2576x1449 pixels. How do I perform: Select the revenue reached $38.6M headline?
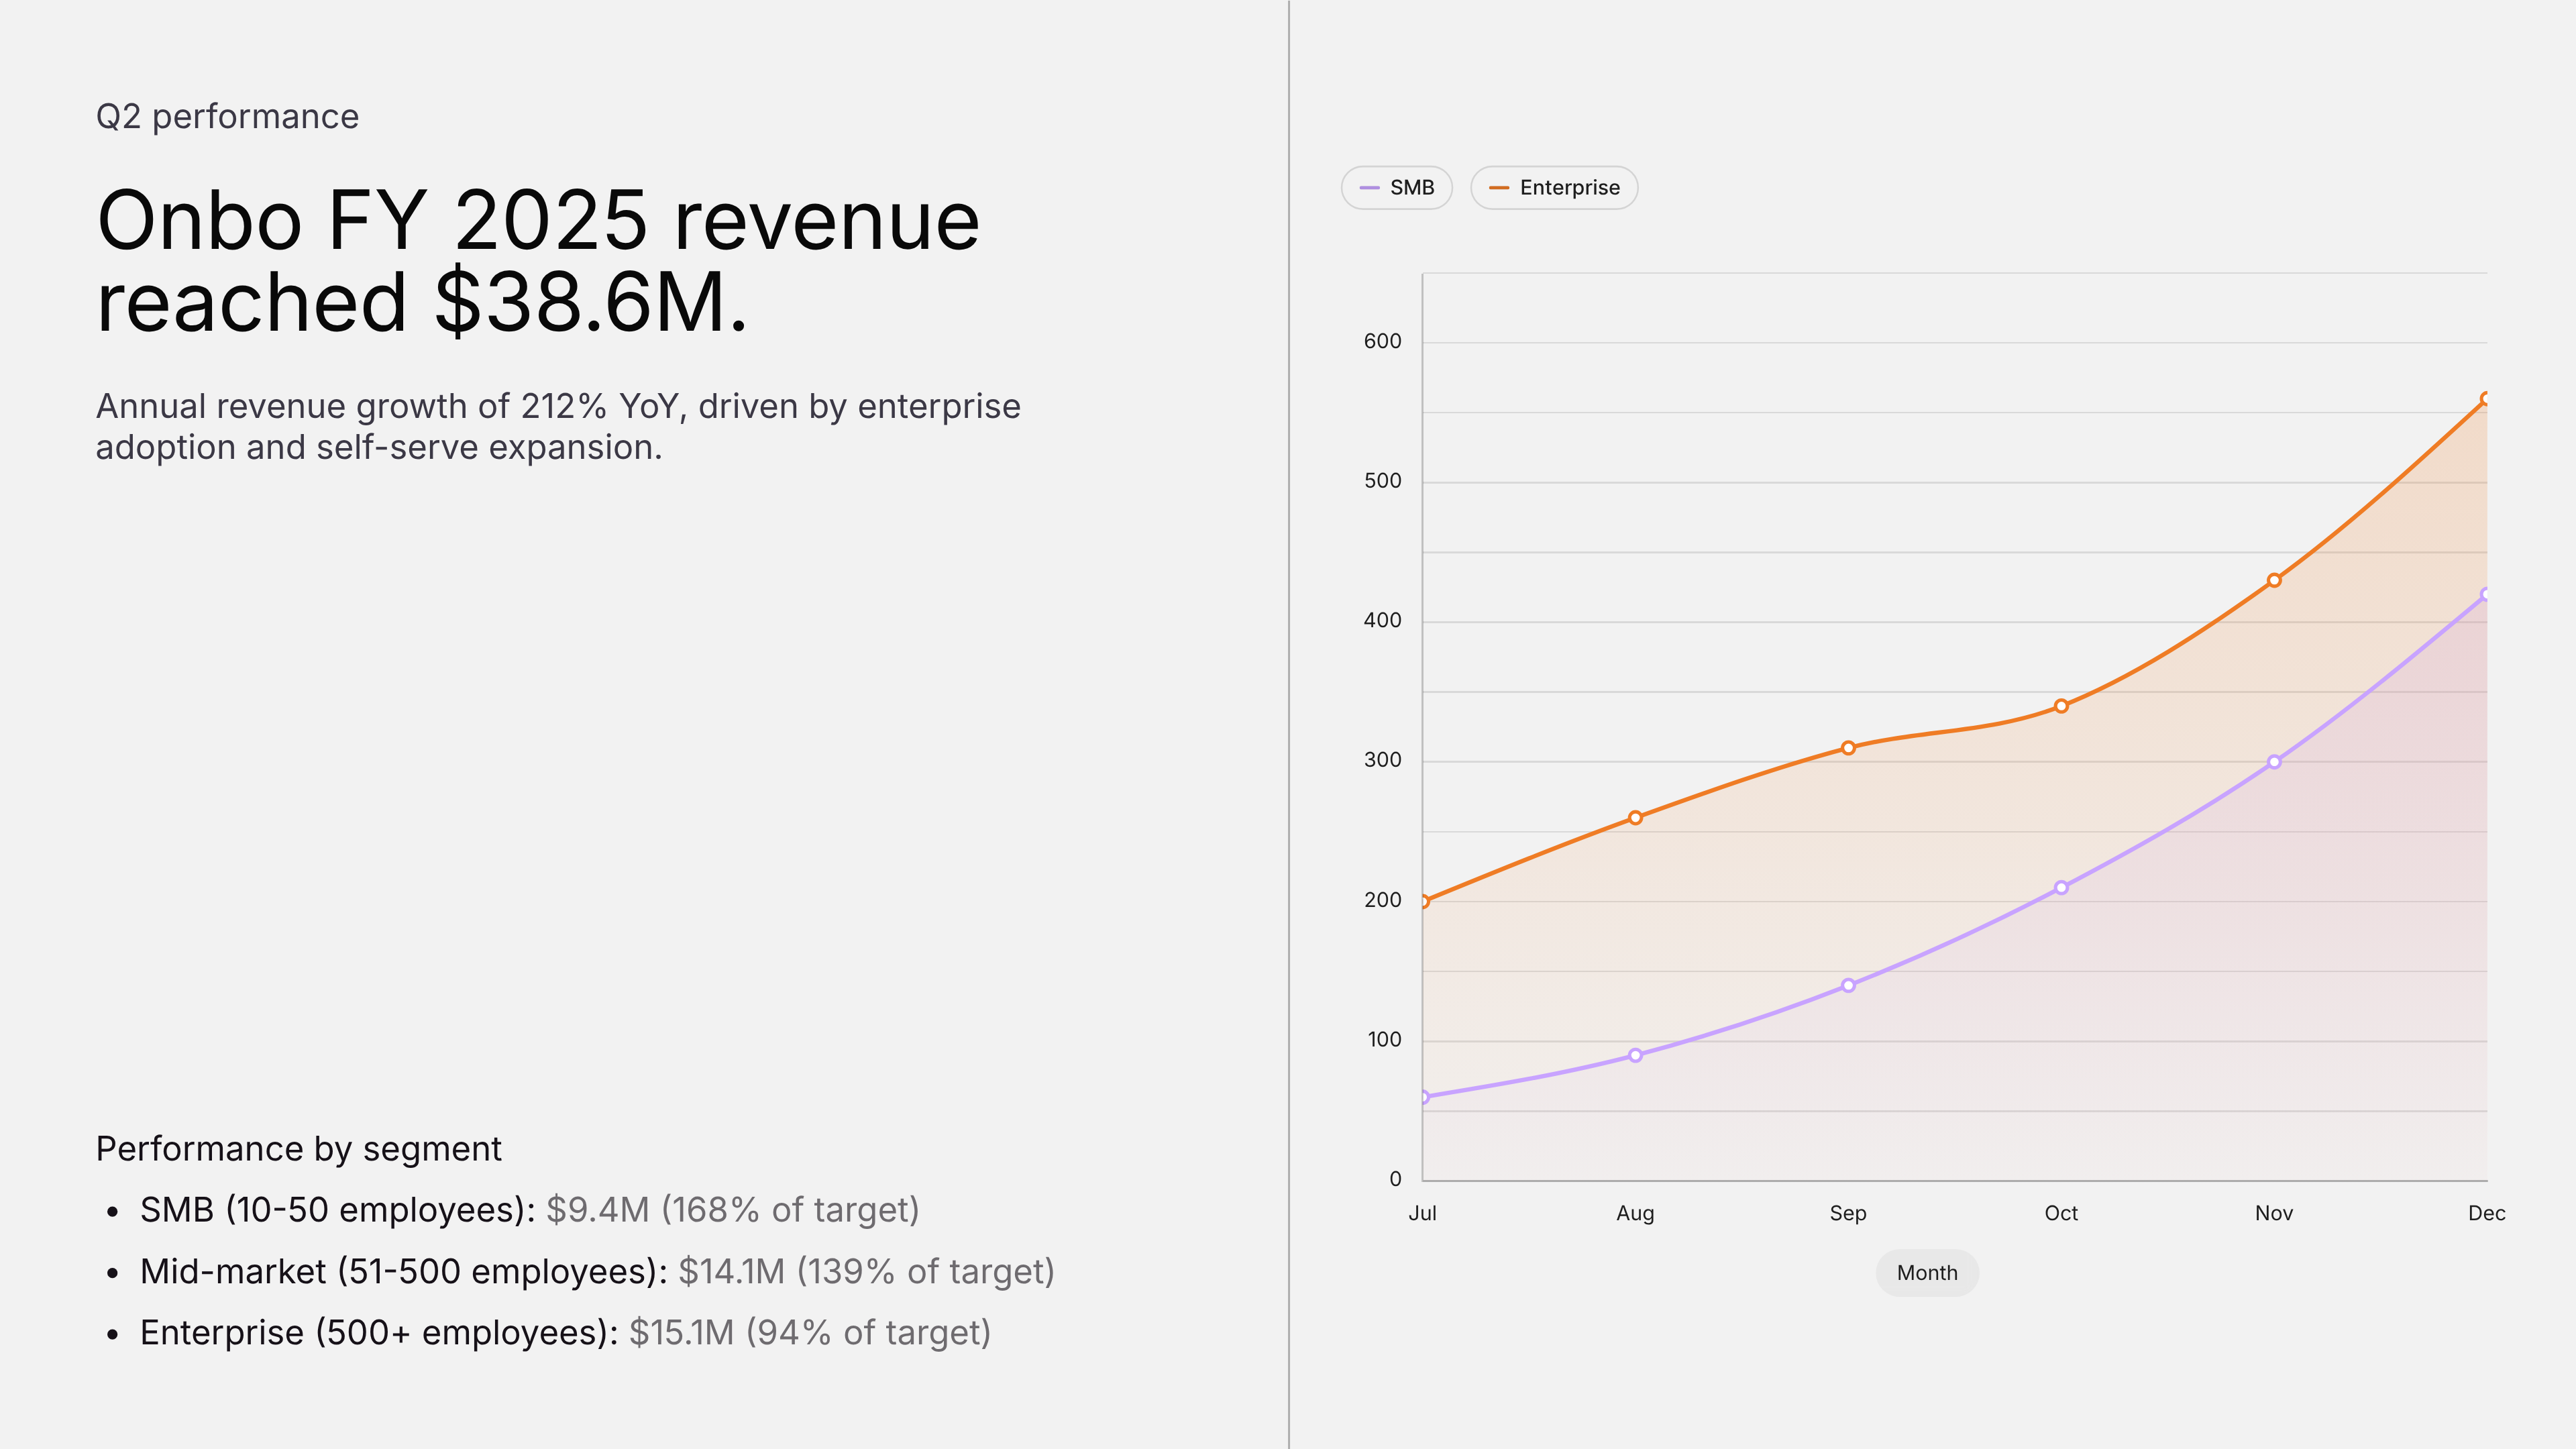[538, 261]
